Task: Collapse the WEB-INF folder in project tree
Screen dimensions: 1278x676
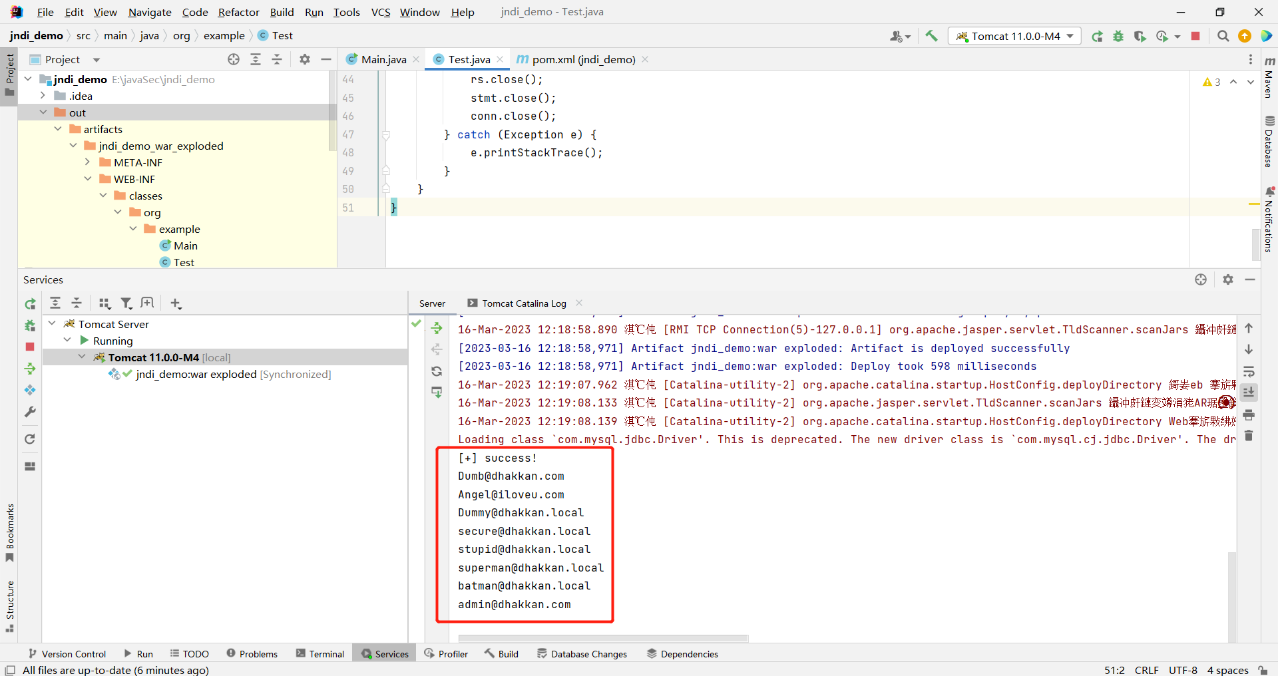Action: (x=88, y=179)
